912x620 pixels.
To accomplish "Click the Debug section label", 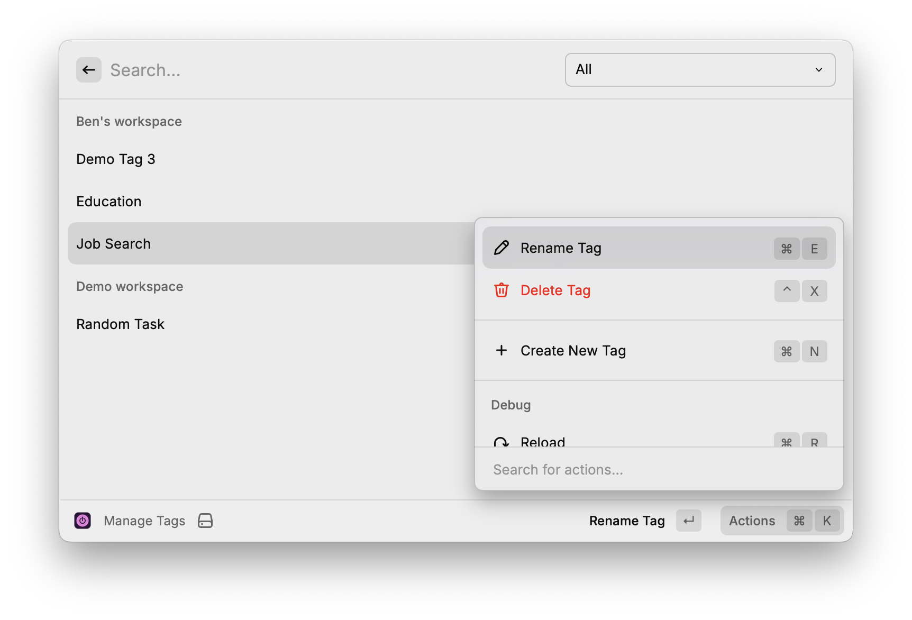I will click(x=510, y=405).
